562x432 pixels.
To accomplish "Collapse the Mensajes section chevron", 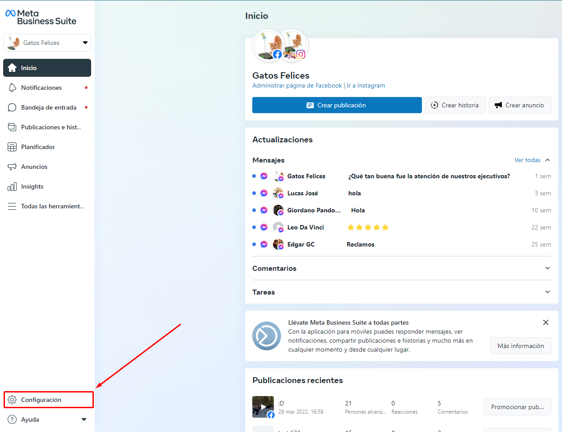I will tap(548, 160).
